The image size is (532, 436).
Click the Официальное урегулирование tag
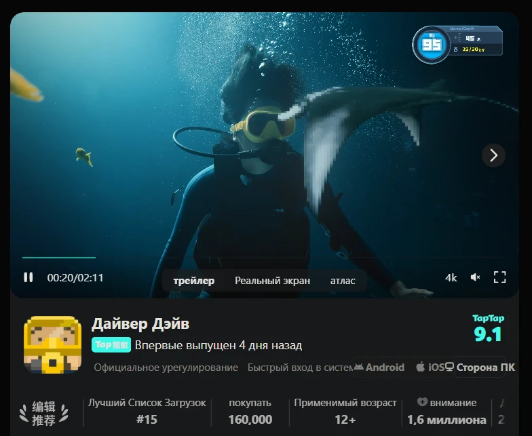pyautogui.click(x=166, y=368)
